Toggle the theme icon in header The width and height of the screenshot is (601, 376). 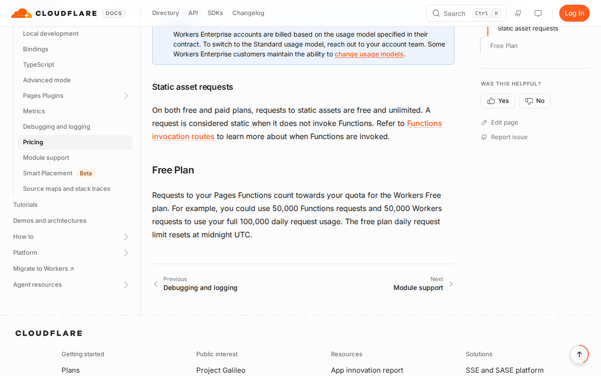(x=538, y=13)
